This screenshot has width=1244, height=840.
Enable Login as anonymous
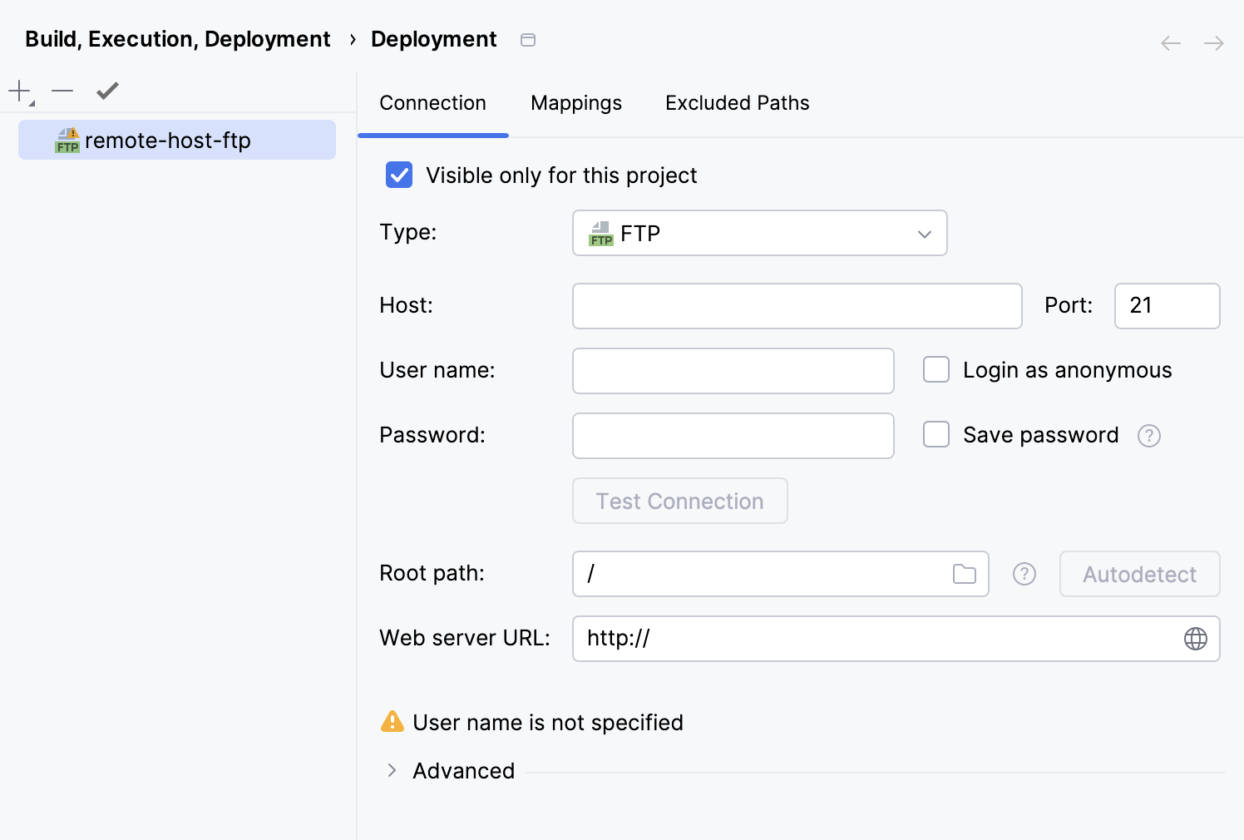coord(936,369)
